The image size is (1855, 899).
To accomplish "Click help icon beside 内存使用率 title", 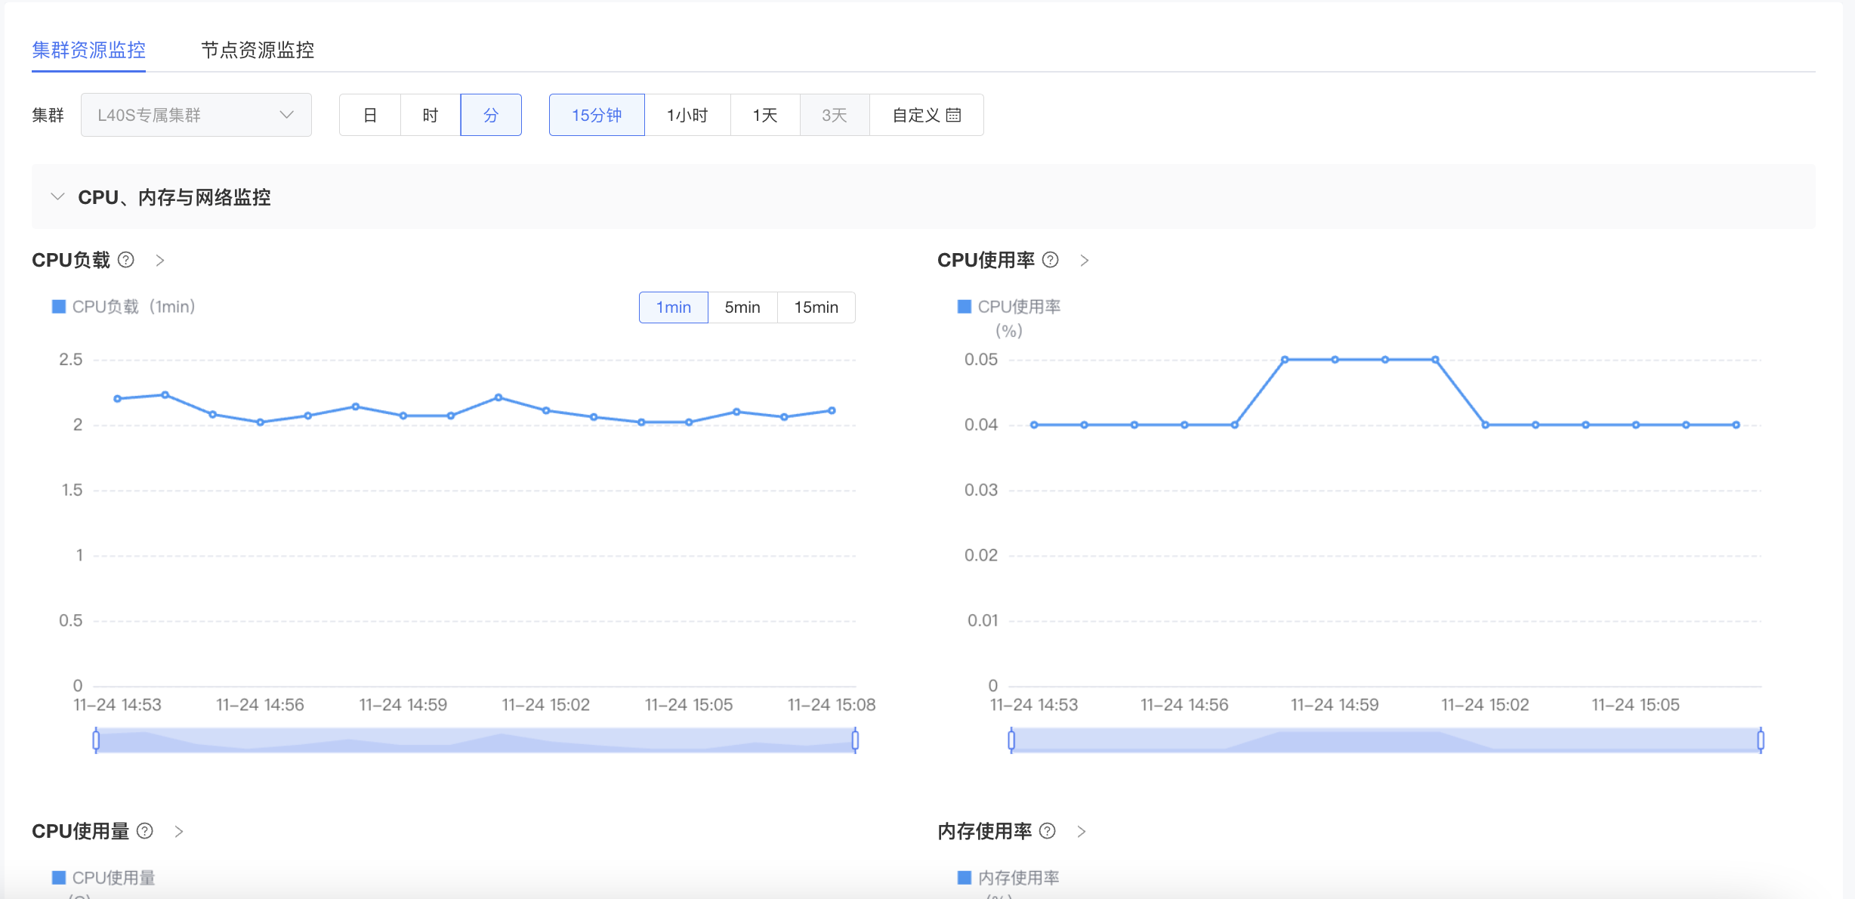I will click(x=1047, y=831).
